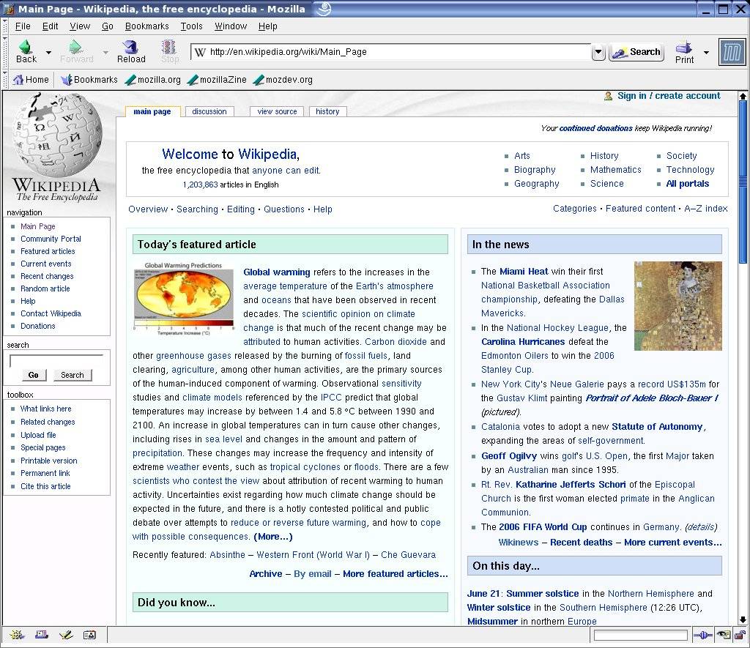Click the scrollbar down arrow
The width and height of the screenshot is (750, 648).
[x=743, y=620]
